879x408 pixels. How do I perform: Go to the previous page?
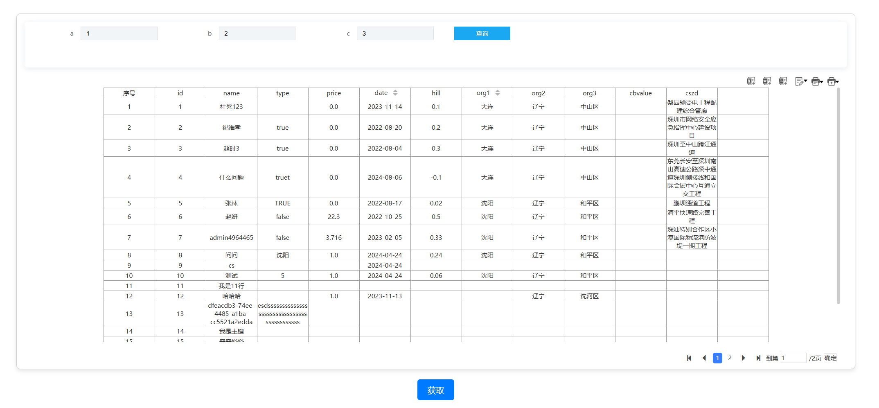(x=704, y=358)
